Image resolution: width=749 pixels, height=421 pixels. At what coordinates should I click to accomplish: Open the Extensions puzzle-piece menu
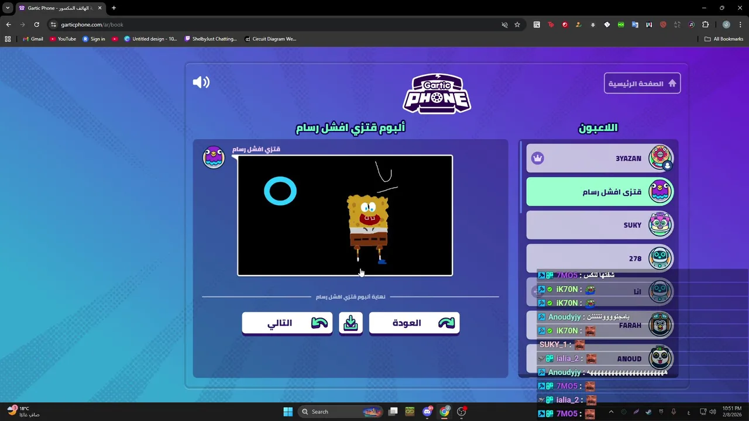click(705, 25)
